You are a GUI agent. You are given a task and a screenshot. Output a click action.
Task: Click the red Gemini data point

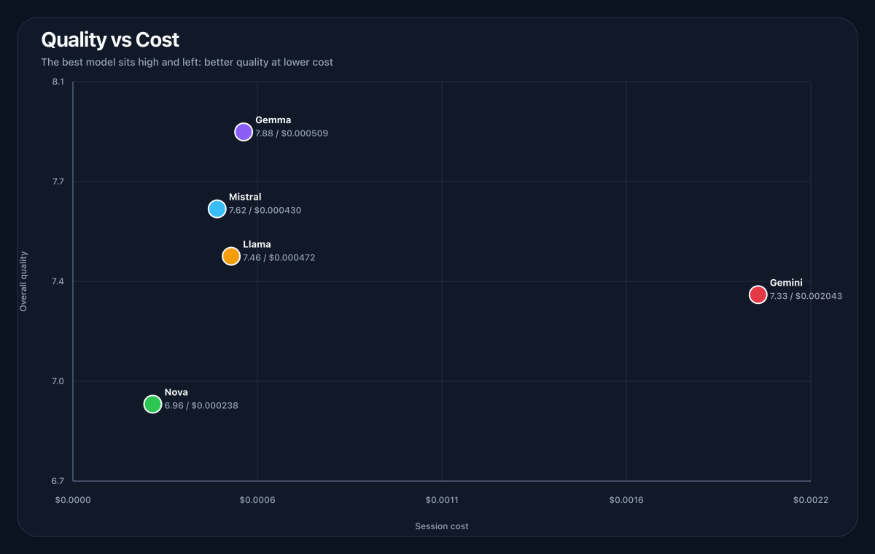(x=758, y=294)
